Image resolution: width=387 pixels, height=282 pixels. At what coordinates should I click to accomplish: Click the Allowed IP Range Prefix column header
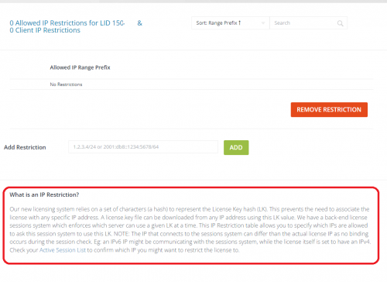[x=80, y=67]
